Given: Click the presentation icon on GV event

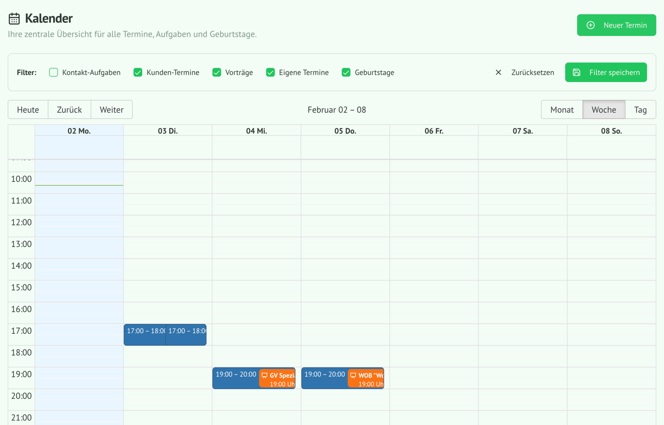Looking at the screenshot, I should 264,375.
